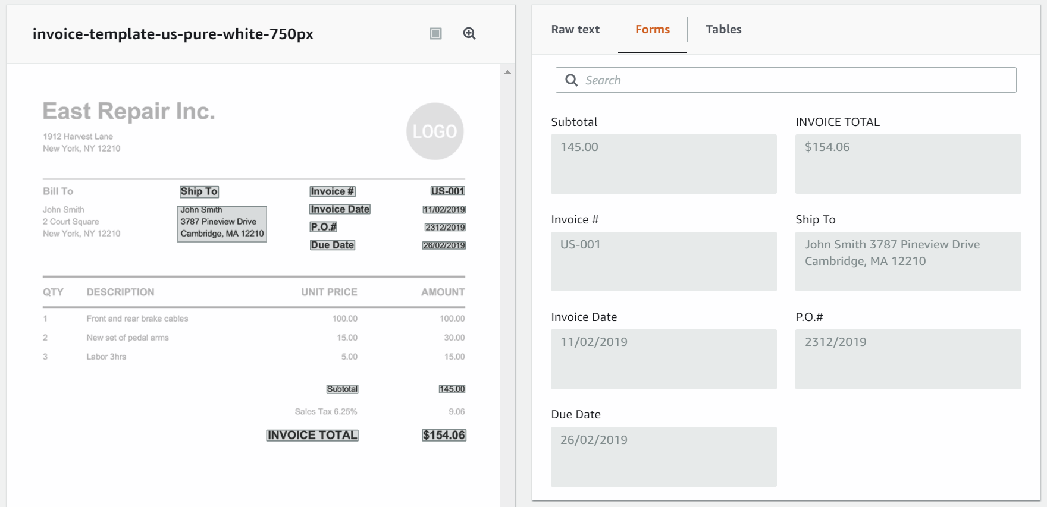1047x507 pixels.
Task: Select the Invoice # field value US-001
Action: (x=664, y=262)
